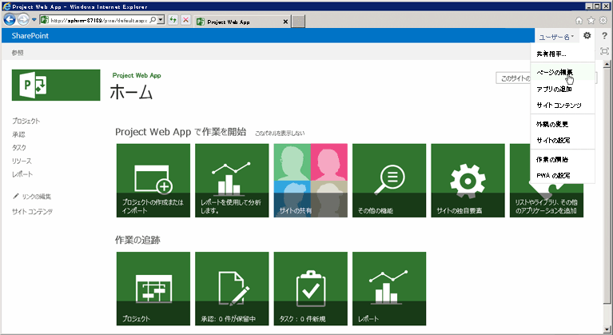
Task: Go back with the browser Back arrow
Action: point(10,19)
